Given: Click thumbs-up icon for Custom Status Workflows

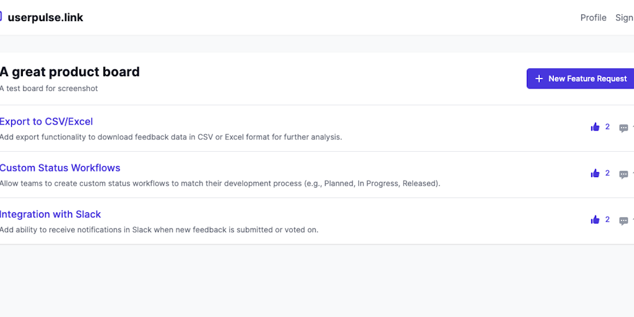Looking at the screenshot, I should (x=595, y=173).
